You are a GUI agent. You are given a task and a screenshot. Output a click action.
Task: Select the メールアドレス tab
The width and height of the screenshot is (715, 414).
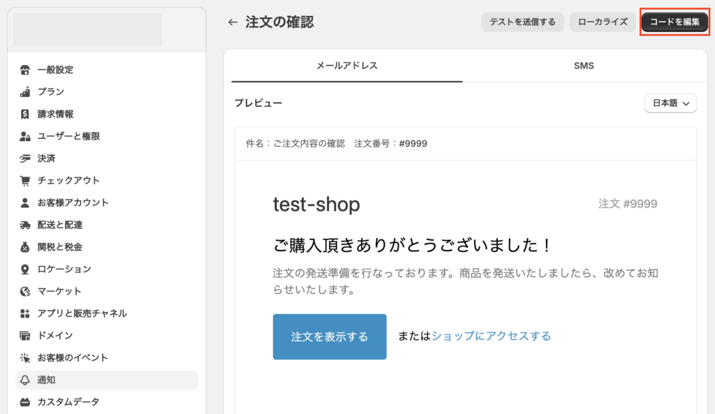point(347,66)
